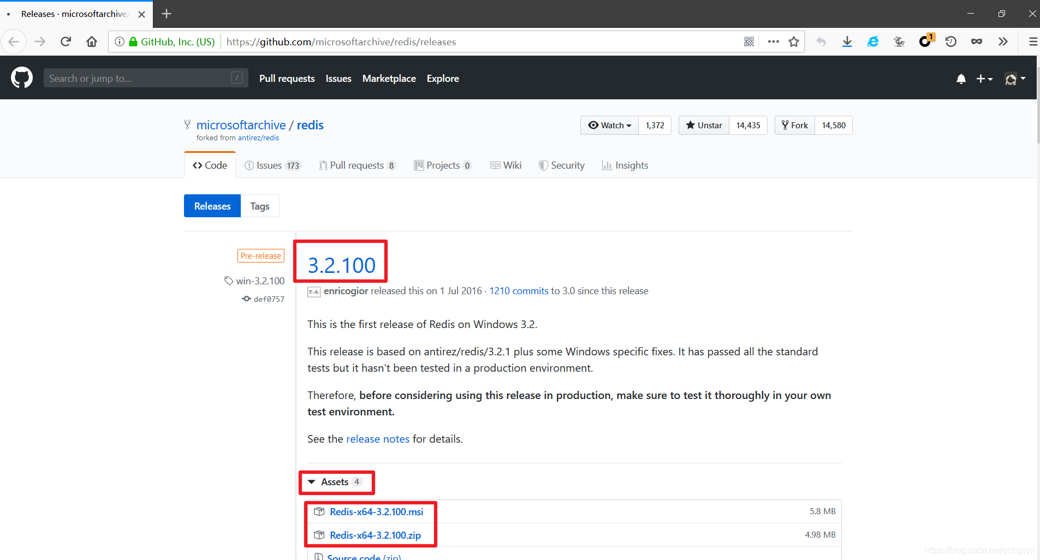Switch to the Code tab

(x=210, y=165)
